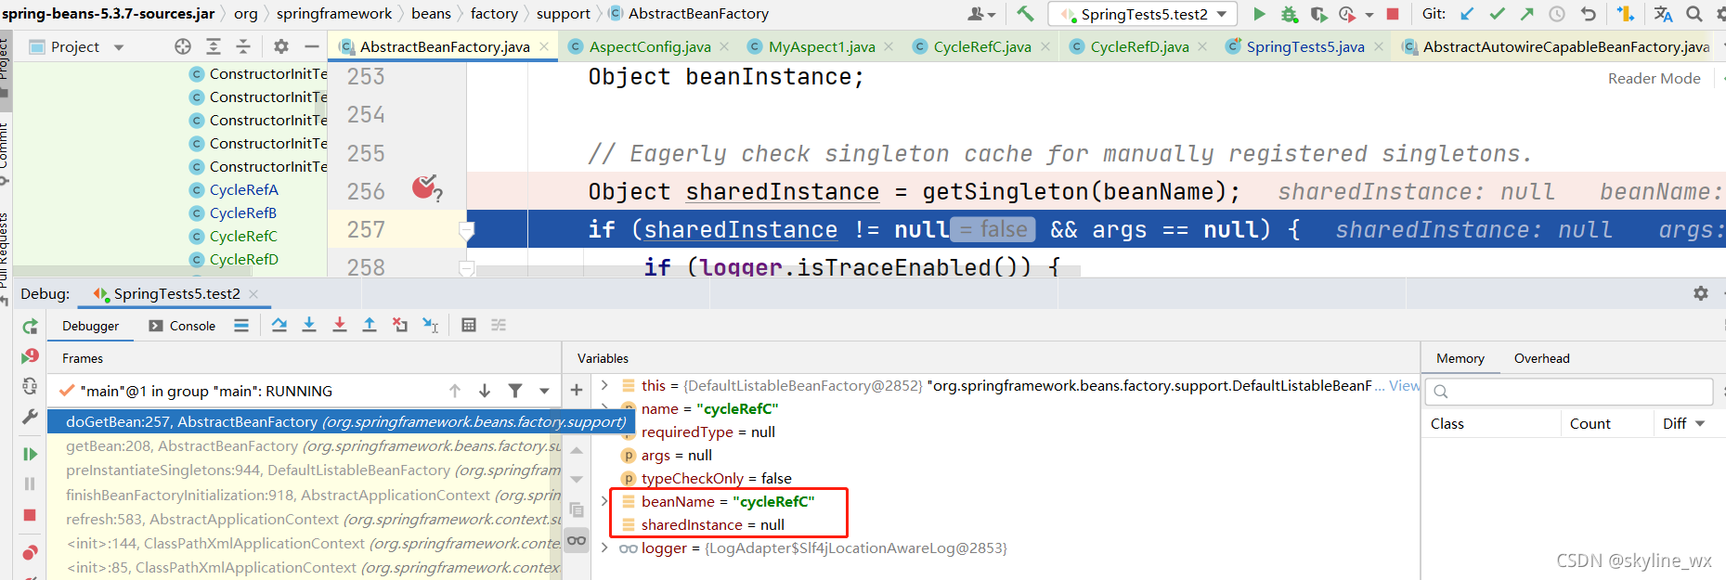The image size is (1726, 580).
Task: Click Git commit checkmark icon
Action: [x=1498, y=14]
